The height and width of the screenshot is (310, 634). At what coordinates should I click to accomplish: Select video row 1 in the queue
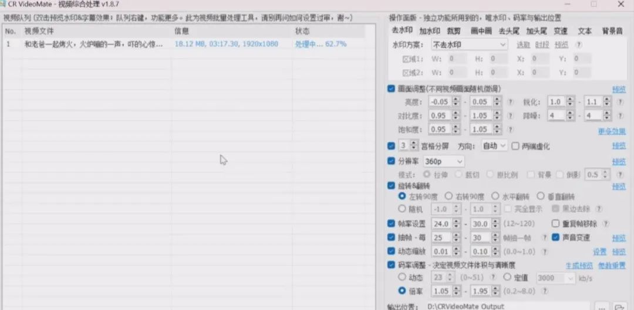click(x=184, y=44)
